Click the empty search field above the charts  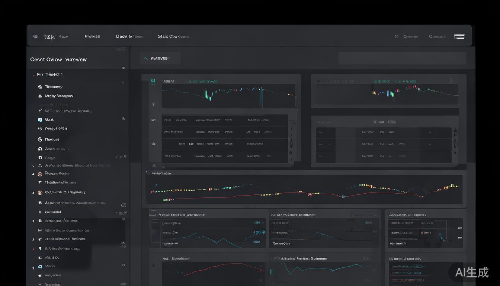[402, 58]
